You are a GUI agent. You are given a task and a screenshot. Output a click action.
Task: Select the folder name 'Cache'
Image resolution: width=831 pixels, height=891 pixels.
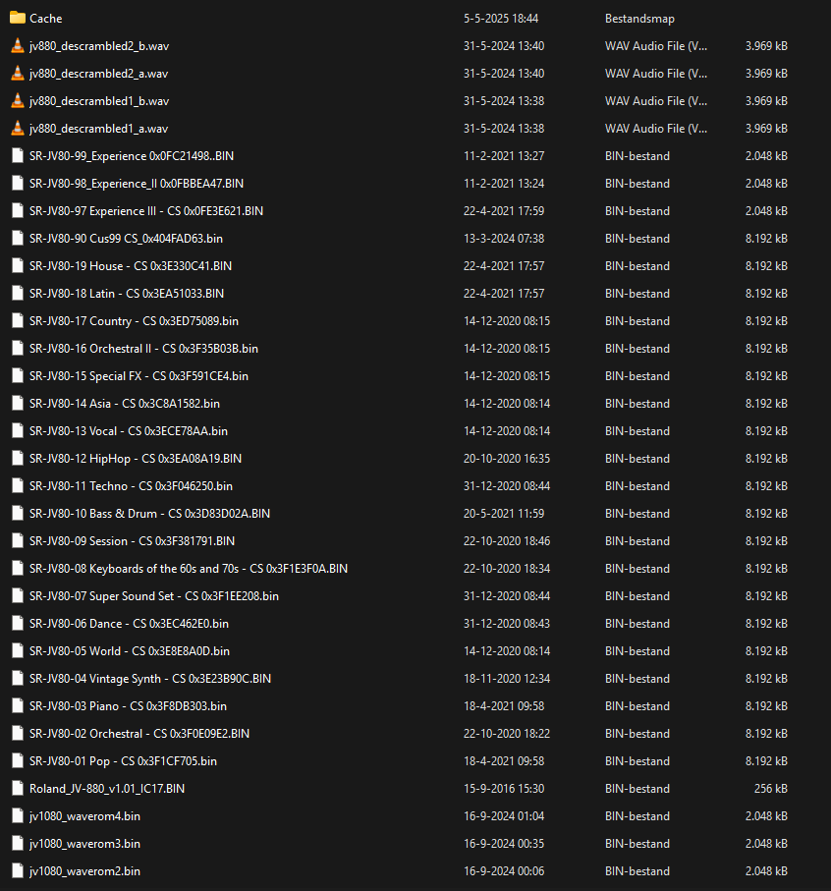(46, 19)
